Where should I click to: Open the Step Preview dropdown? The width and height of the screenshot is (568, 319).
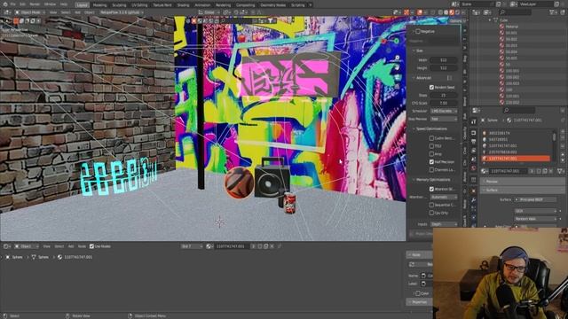(x=444, y=119)
